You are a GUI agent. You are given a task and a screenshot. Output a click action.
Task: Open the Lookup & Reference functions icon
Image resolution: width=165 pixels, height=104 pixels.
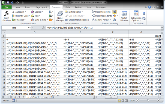point(51,12)
